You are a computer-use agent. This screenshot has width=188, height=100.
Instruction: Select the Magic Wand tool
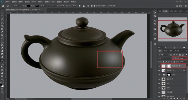tap(2, 23)
